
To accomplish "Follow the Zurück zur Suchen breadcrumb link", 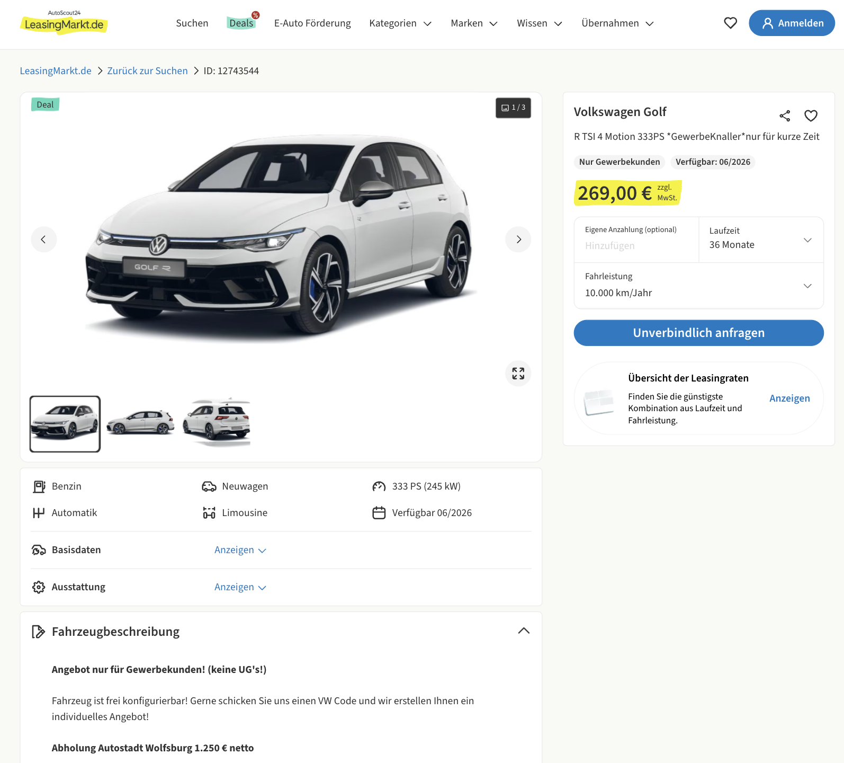I will coord(147,71).
